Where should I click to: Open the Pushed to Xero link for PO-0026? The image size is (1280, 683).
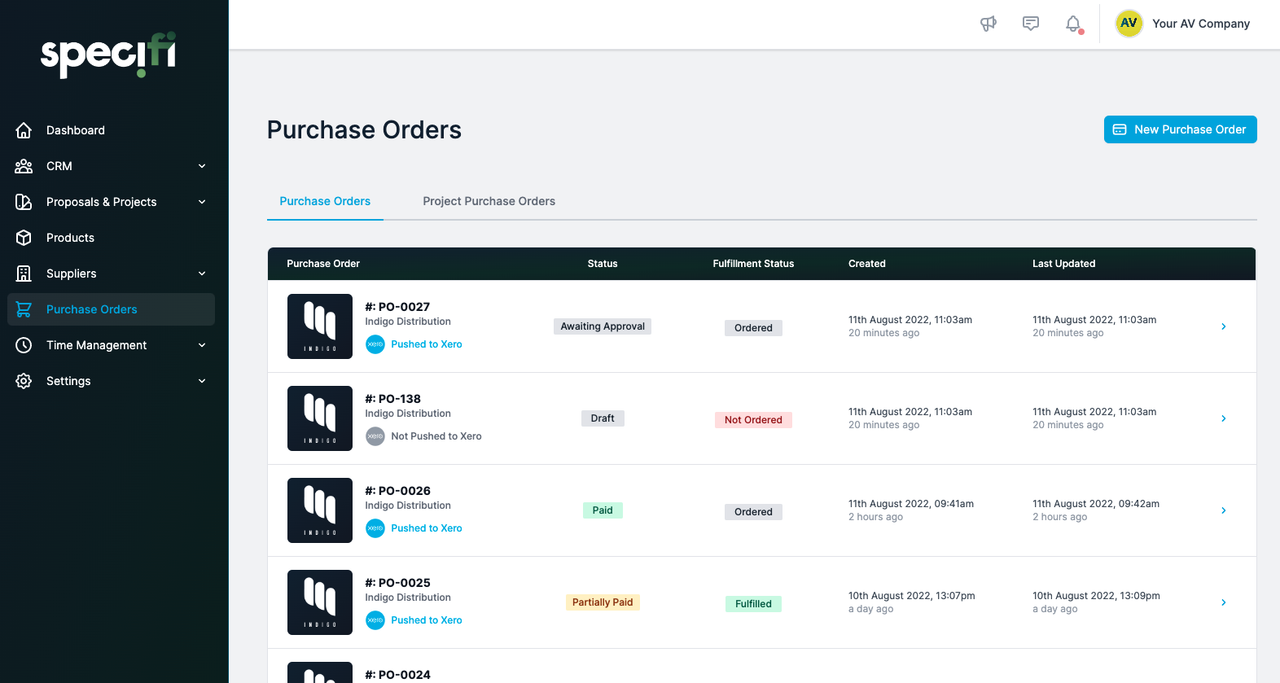(x=427, y=528)
